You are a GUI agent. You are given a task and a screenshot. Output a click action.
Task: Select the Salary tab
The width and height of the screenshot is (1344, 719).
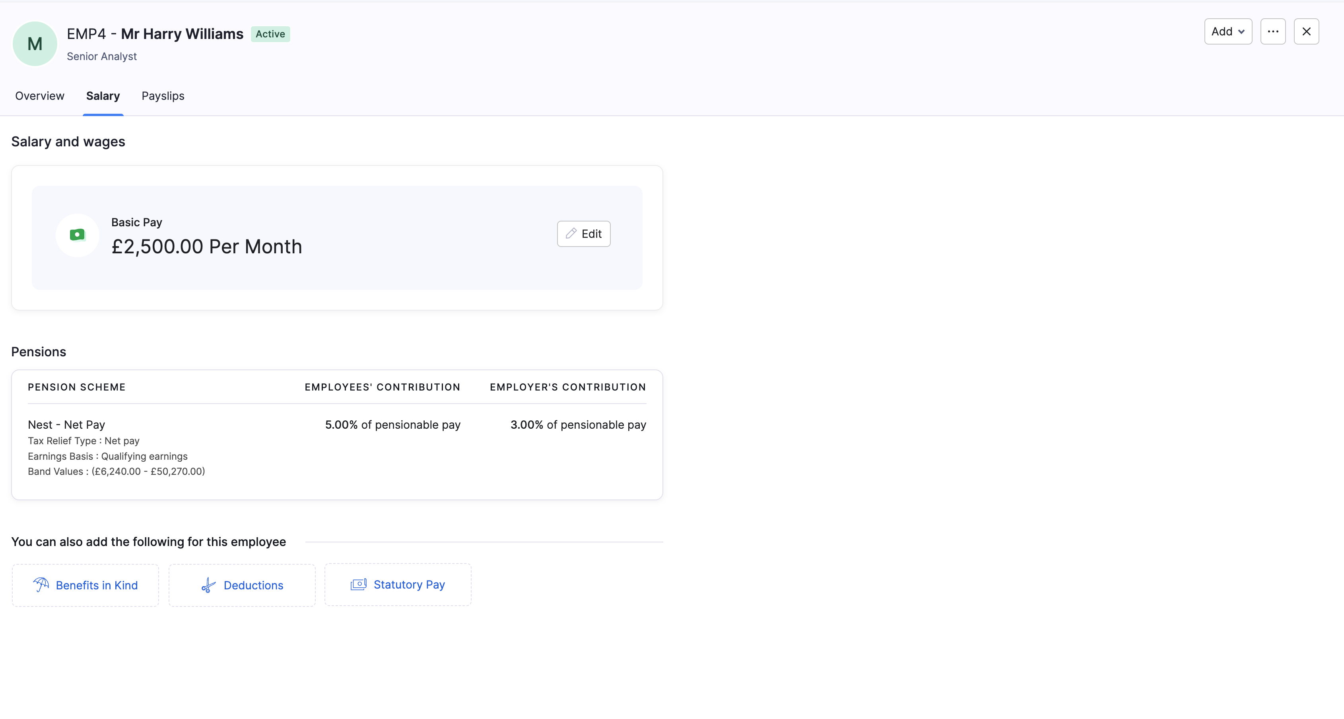(x=103, y=96)
